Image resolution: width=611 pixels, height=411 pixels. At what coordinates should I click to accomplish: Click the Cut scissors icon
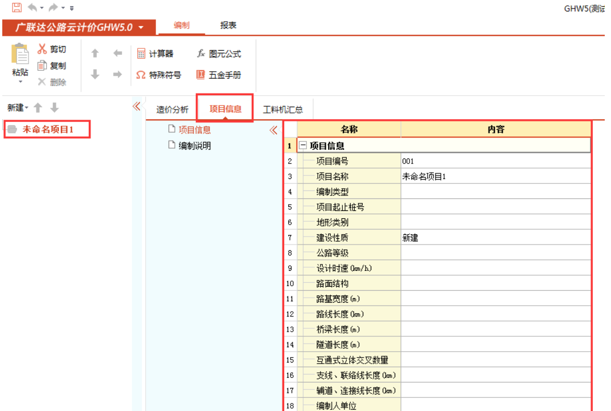pos(43,50)
